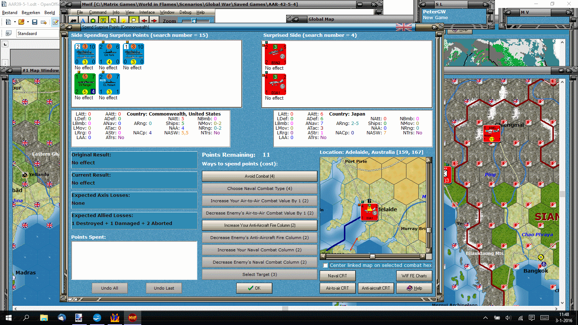Image resolution: width=578 pixels, height=325 pixels.
Task: Click Increase Your Naval Combat Column
Action: (x=259, y=250)
